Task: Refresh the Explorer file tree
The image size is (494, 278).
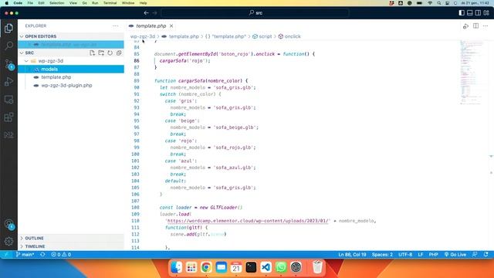Action: tap(110, 53)
